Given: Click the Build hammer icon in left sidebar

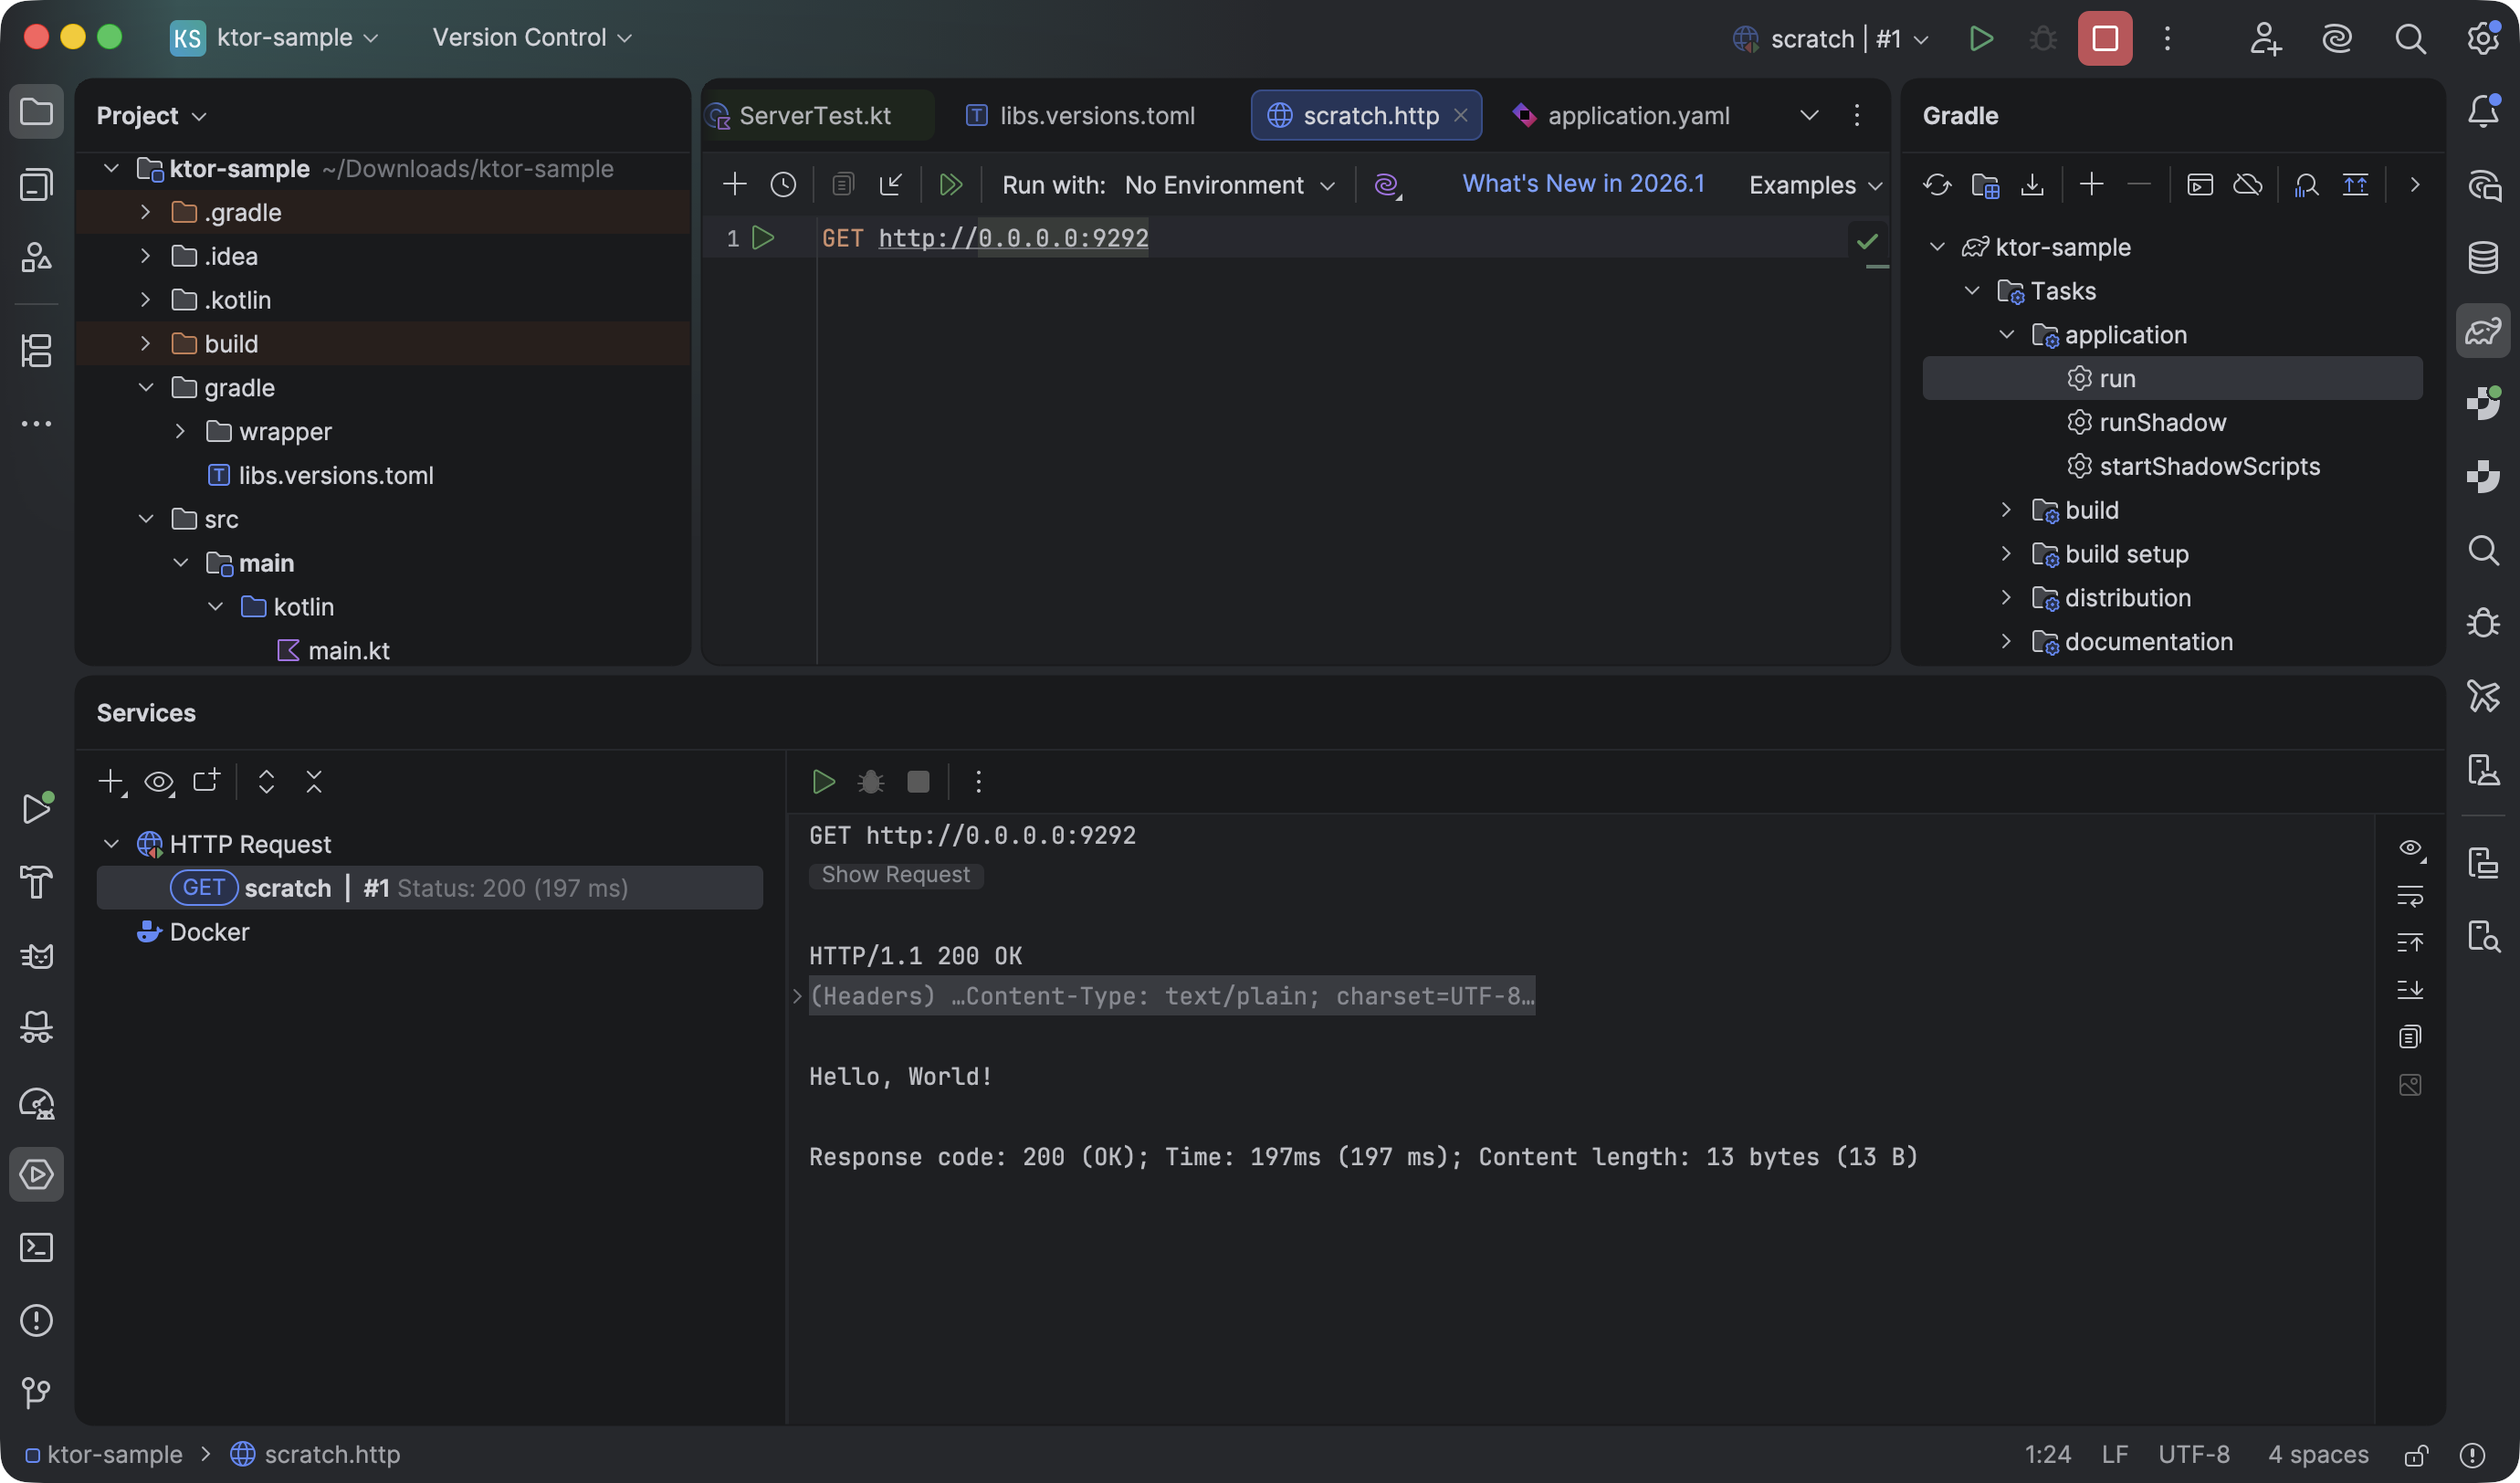Looking at the screenshot, I should point(37,882).
